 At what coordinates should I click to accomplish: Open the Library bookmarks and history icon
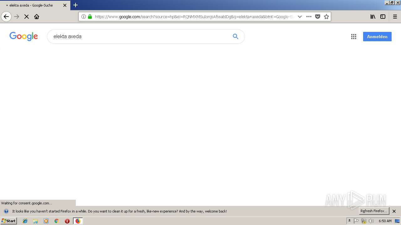(373, 17)
